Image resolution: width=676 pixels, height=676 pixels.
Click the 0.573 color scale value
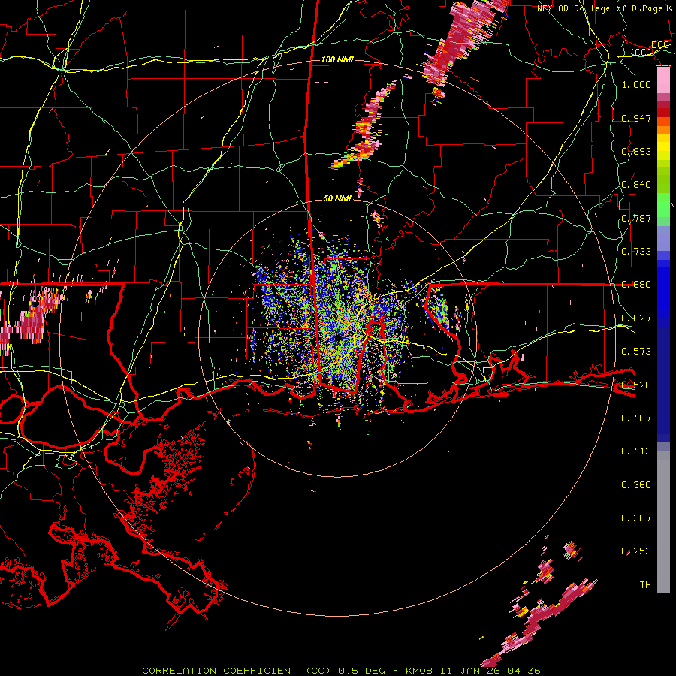pyautogui.click(x=636, y=352)
